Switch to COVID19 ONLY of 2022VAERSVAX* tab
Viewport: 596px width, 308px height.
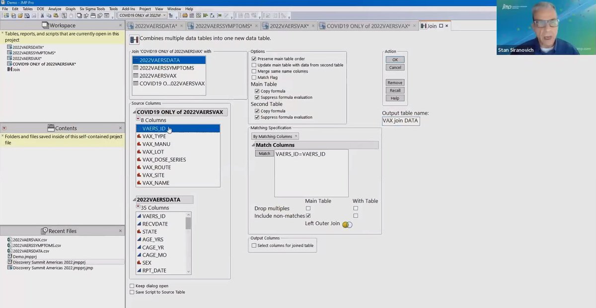click(368, 26)
